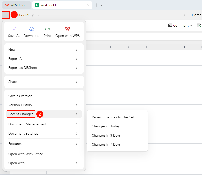202x175 pixels.
Task: Star the Workbook1 document as favorite
Action: pyautogui.click(x=33, y=15)
